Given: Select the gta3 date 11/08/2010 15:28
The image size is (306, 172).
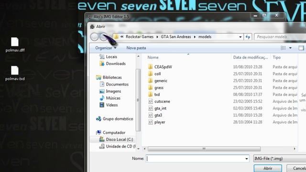Looking at the screenshot, I should (248, 115).
